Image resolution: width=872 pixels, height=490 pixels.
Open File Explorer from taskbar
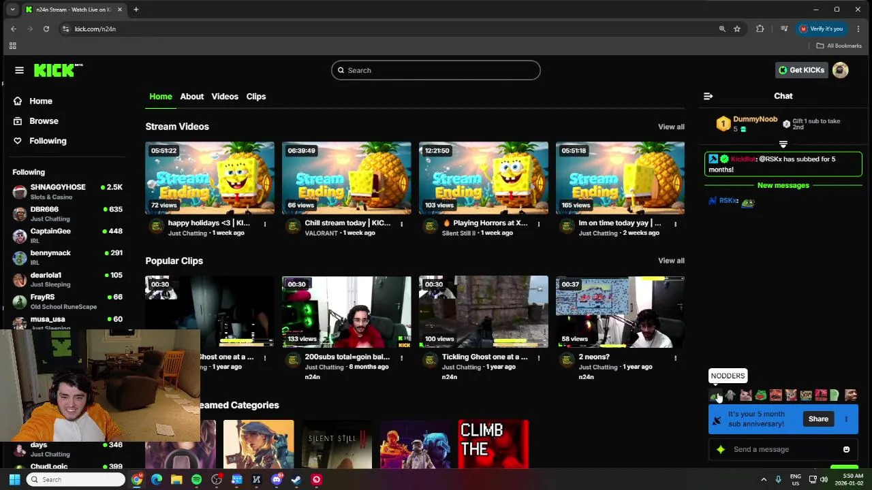(176, 479)
